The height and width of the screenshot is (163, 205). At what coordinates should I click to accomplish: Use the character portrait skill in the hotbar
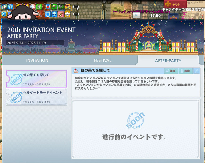click(3, 7)
